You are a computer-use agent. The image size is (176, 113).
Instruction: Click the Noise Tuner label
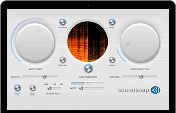click(x=36, y=69)
